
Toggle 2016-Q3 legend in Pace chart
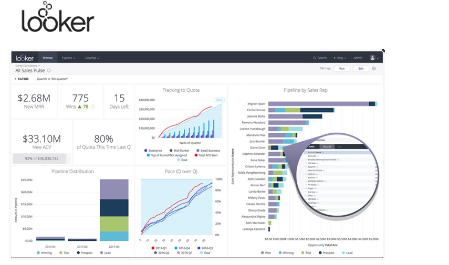point(205,248)
